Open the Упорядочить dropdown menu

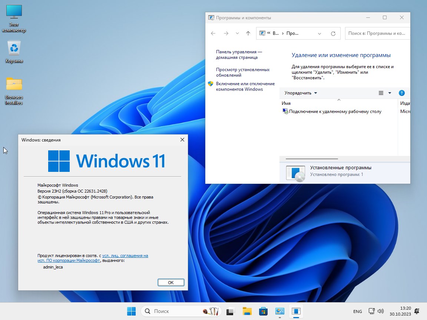click(x=301, y=93)
